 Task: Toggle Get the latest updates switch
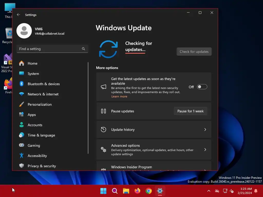[202, 87]
